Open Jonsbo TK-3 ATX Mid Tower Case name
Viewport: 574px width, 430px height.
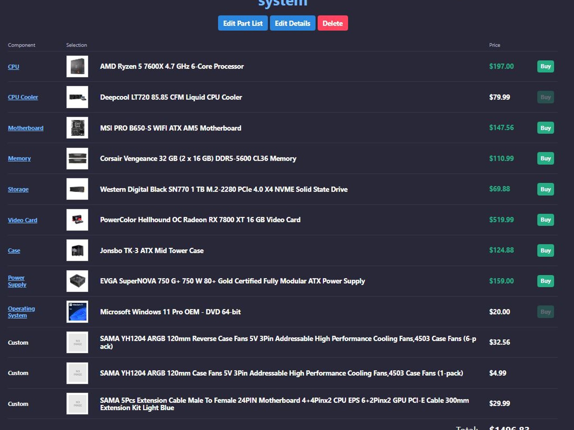tap(152, 251)
